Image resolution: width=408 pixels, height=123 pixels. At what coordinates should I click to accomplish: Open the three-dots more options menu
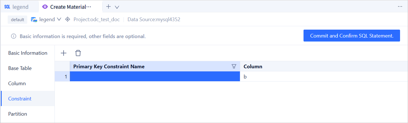click(x=400, y=7)
